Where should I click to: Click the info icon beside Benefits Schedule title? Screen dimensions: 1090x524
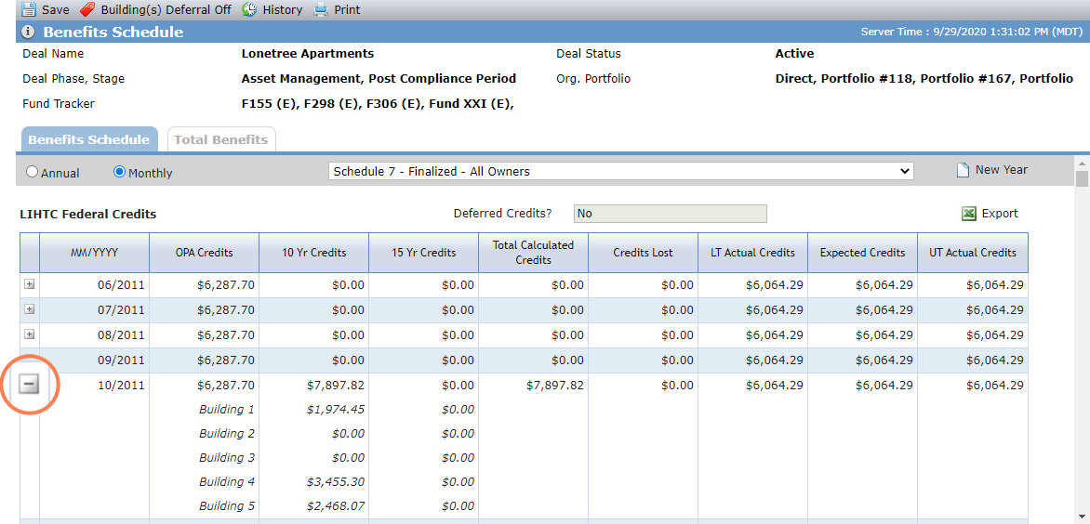pos(29,32)
